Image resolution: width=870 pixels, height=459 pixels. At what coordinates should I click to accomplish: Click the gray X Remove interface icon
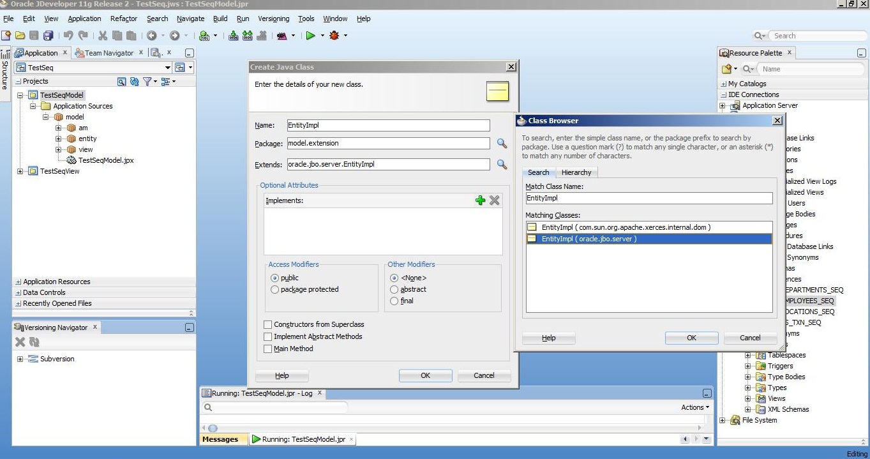click(x=494, y=200)
